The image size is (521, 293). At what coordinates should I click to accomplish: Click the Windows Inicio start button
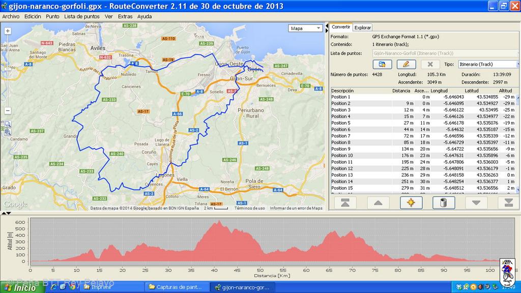pos(20,287)
